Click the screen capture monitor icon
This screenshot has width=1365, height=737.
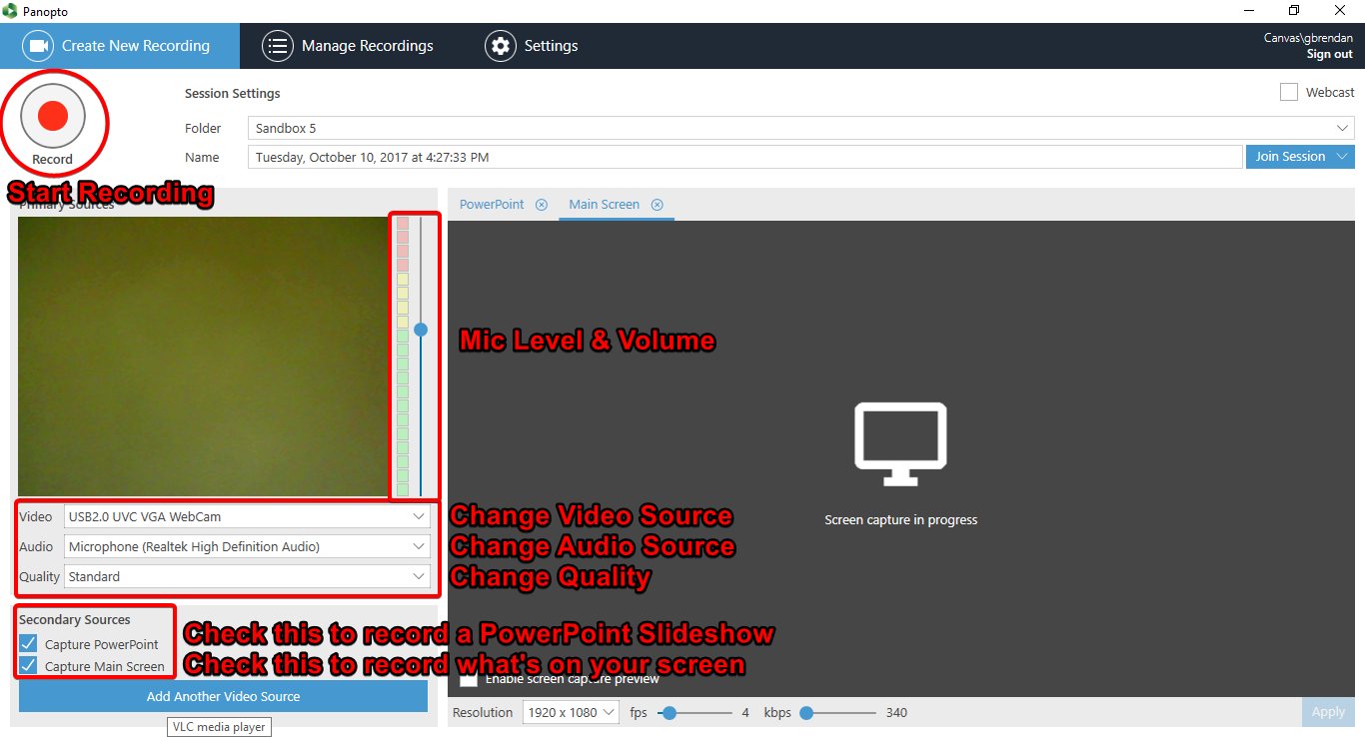[900, 444]
